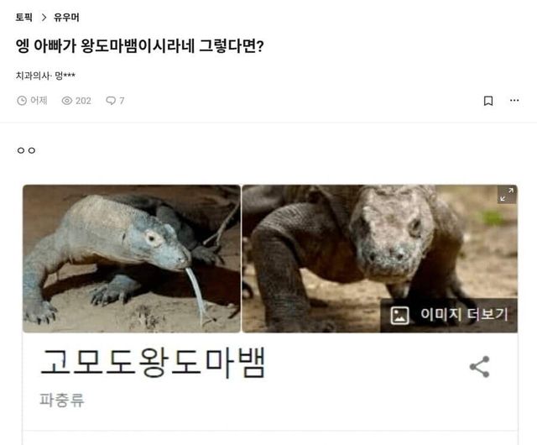
Task: Click the view count 202
Action: click(x=83, y=101)
